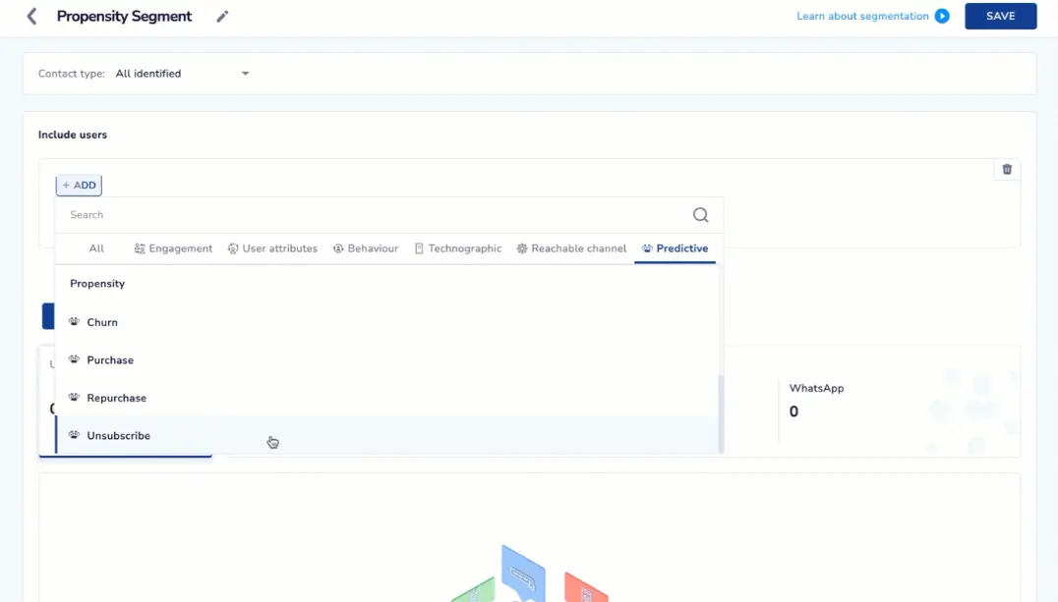Select the Predictive tab
The width and height of the screenshot is (1058, 602).
(675, 248)
